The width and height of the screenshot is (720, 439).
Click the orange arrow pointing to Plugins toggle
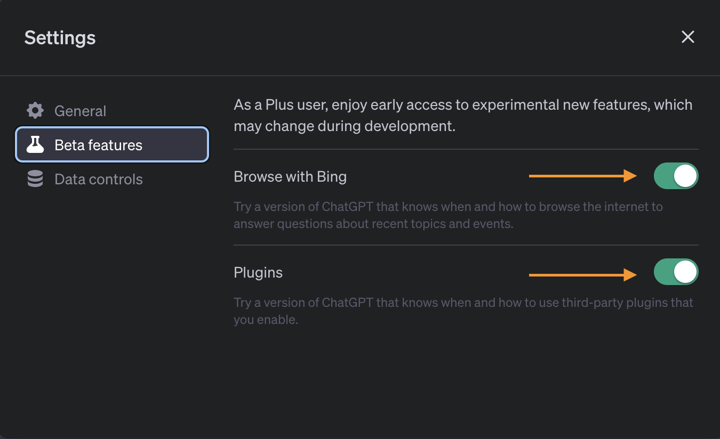pyautogui.click(x=583, y=275)
